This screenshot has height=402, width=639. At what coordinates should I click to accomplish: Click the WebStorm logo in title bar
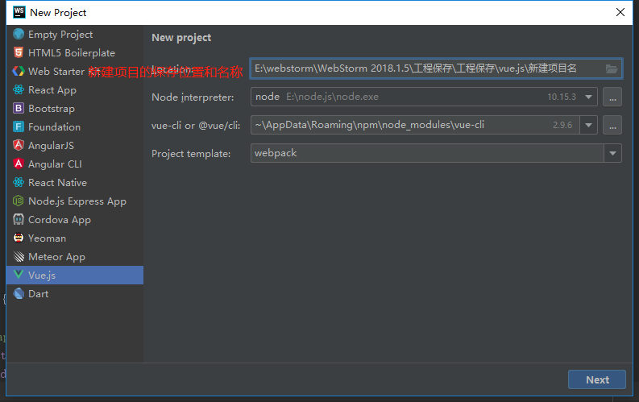coord(19,12)
